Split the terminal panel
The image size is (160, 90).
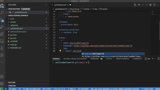[158, 58]
